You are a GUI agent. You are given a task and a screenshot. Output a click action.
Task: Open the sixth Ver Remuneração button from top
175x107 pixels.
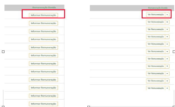tap(156, 52)
